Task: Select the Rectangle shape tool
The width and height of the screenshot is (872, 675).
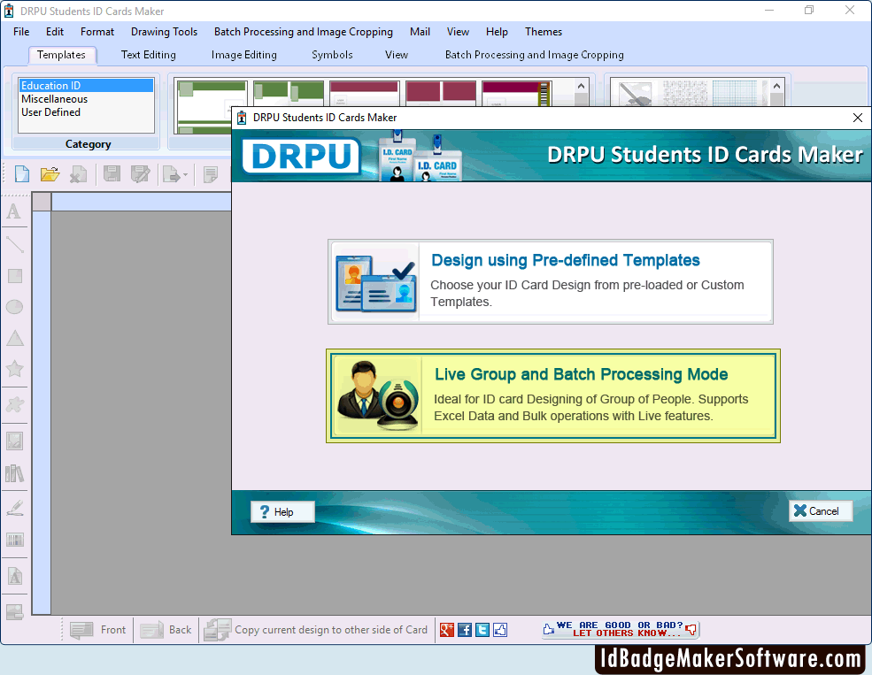Action: click(x=14, y=276)
